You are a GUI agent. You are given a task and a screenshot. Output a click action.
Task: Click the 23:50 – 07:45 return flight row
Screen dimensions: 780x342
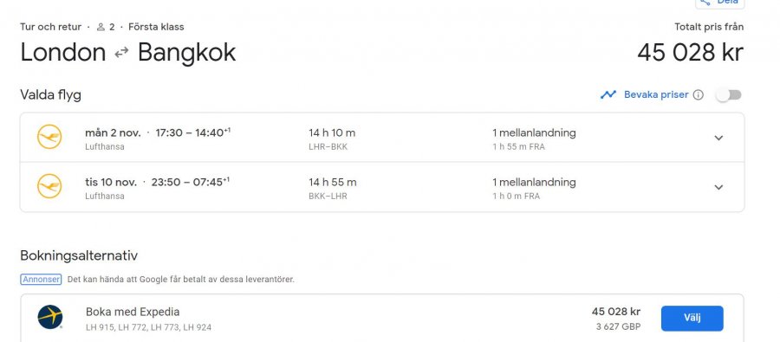point(382,187)
